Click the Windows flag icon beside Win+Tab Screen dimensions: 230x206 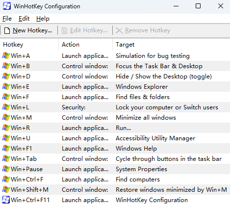[6, 159]
